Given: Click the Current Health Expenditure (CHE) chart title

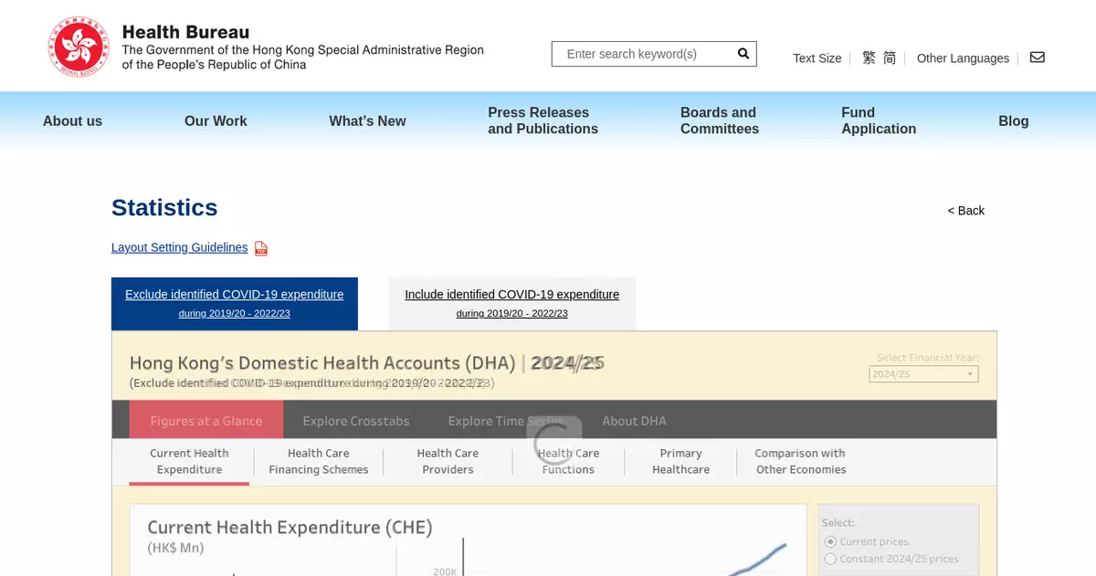Looking at the screenshot, I should 290,528.
